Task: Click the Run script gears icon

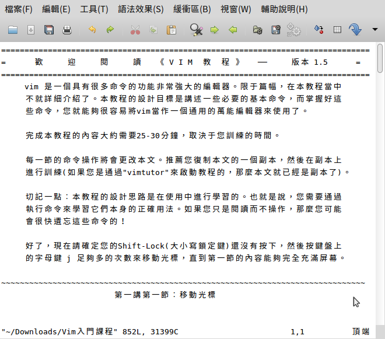Action: click(x=293, y=30)
